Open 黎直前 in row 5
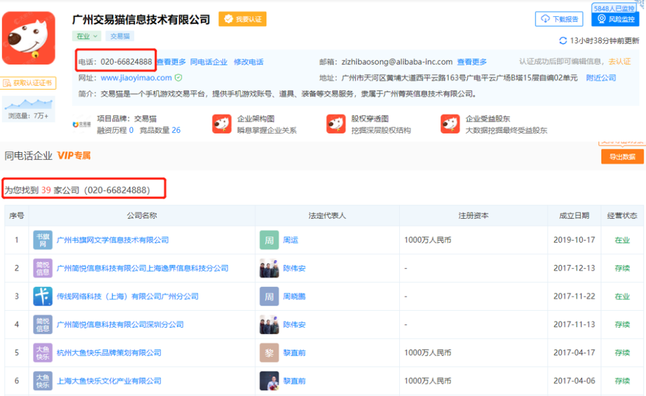 click(x=294, y=353)
